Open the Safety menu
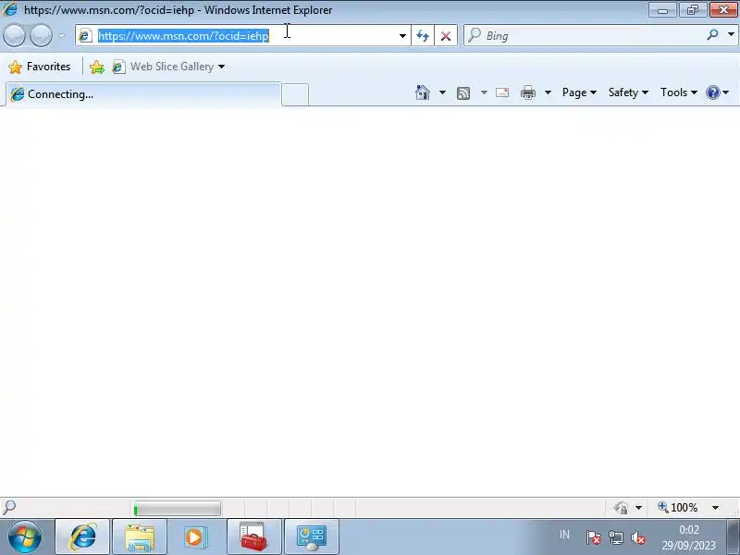The height and width of the screenshot is (555, 740). 628,92
